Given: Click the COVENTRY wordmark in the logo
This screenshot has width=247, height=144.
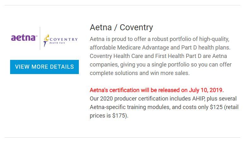Looking at the screenshot, I should 63,39.
